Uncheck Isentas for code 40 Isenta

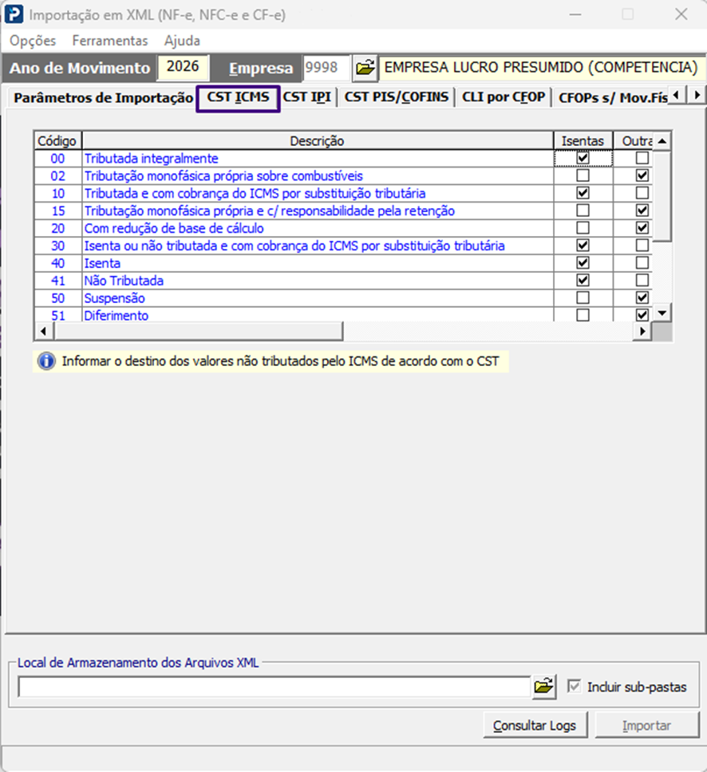(583, 263)
